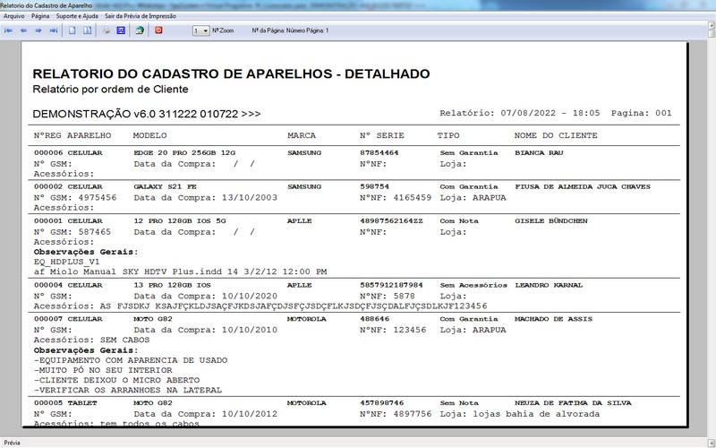Click the report date 07/08/2022 - 18:05
The image size is (716, 448).
click(550, 113)
